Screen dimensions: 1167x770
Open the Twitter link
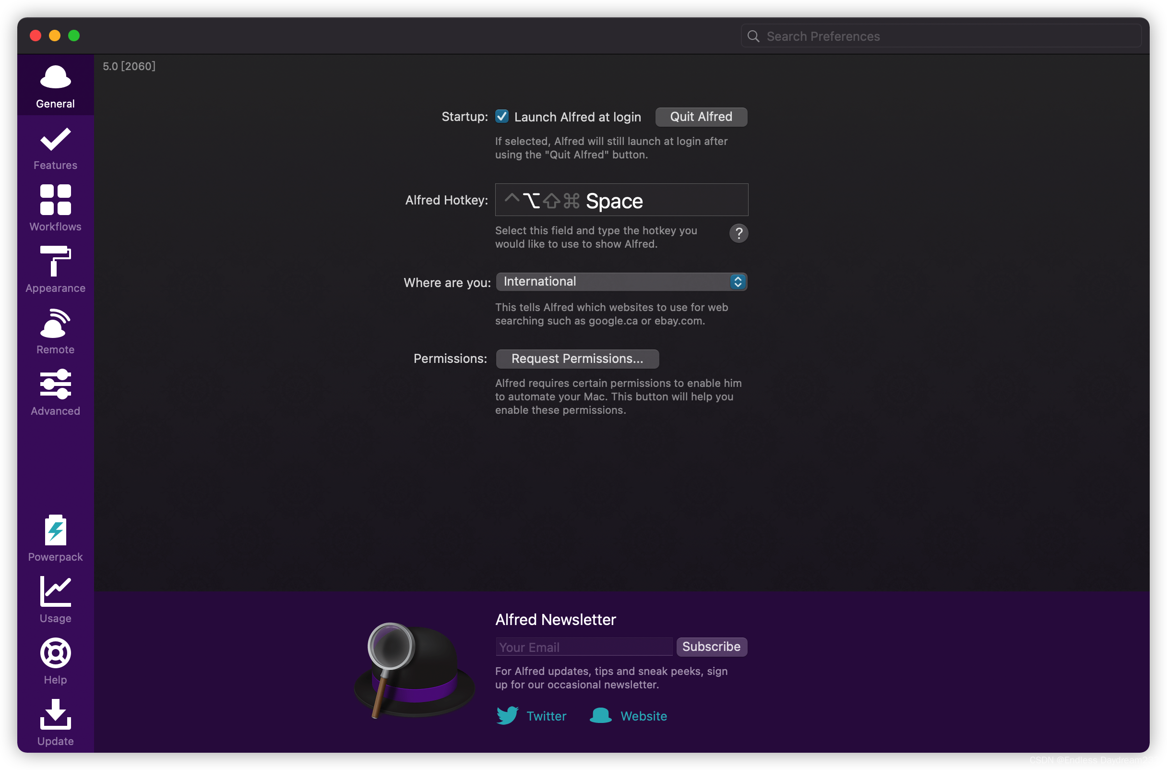(532, 716)
